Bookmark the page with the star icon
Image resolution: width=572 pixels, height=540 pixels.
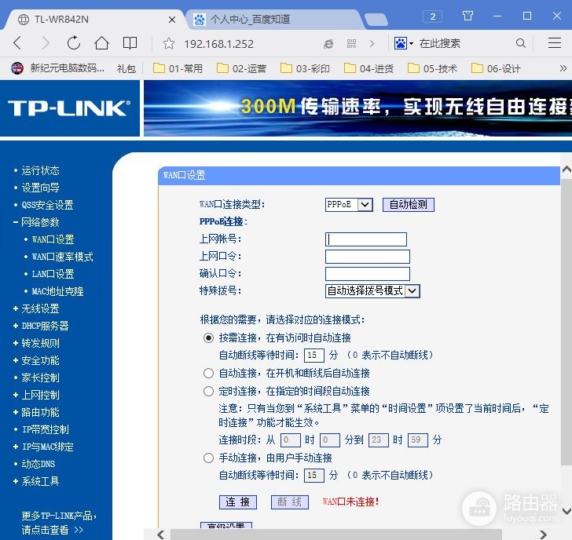168,44
